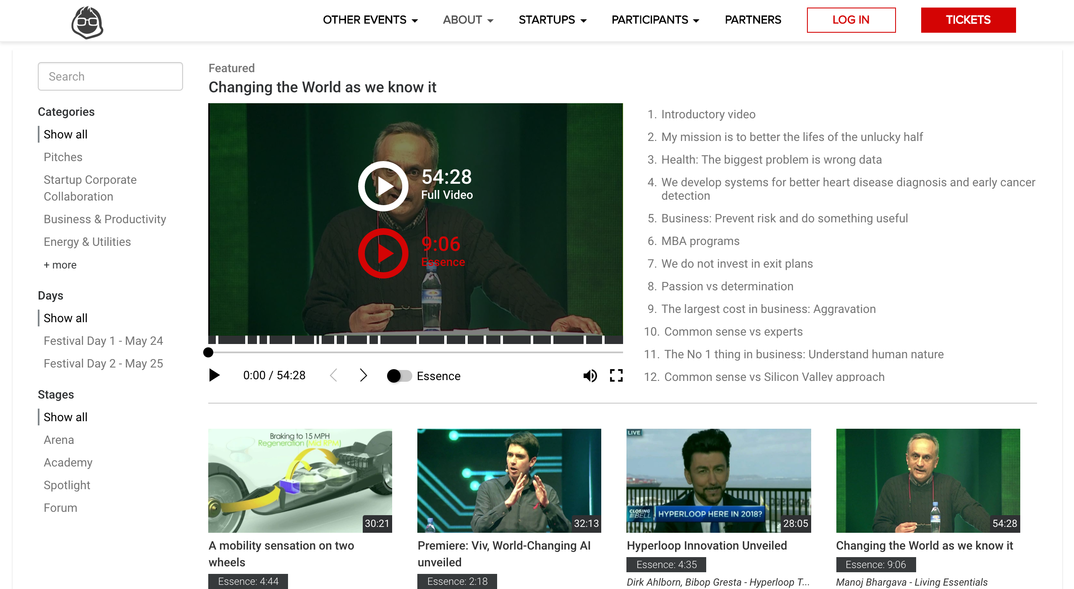
Task: Go to next chapter arrow
Action: (364, 375)
